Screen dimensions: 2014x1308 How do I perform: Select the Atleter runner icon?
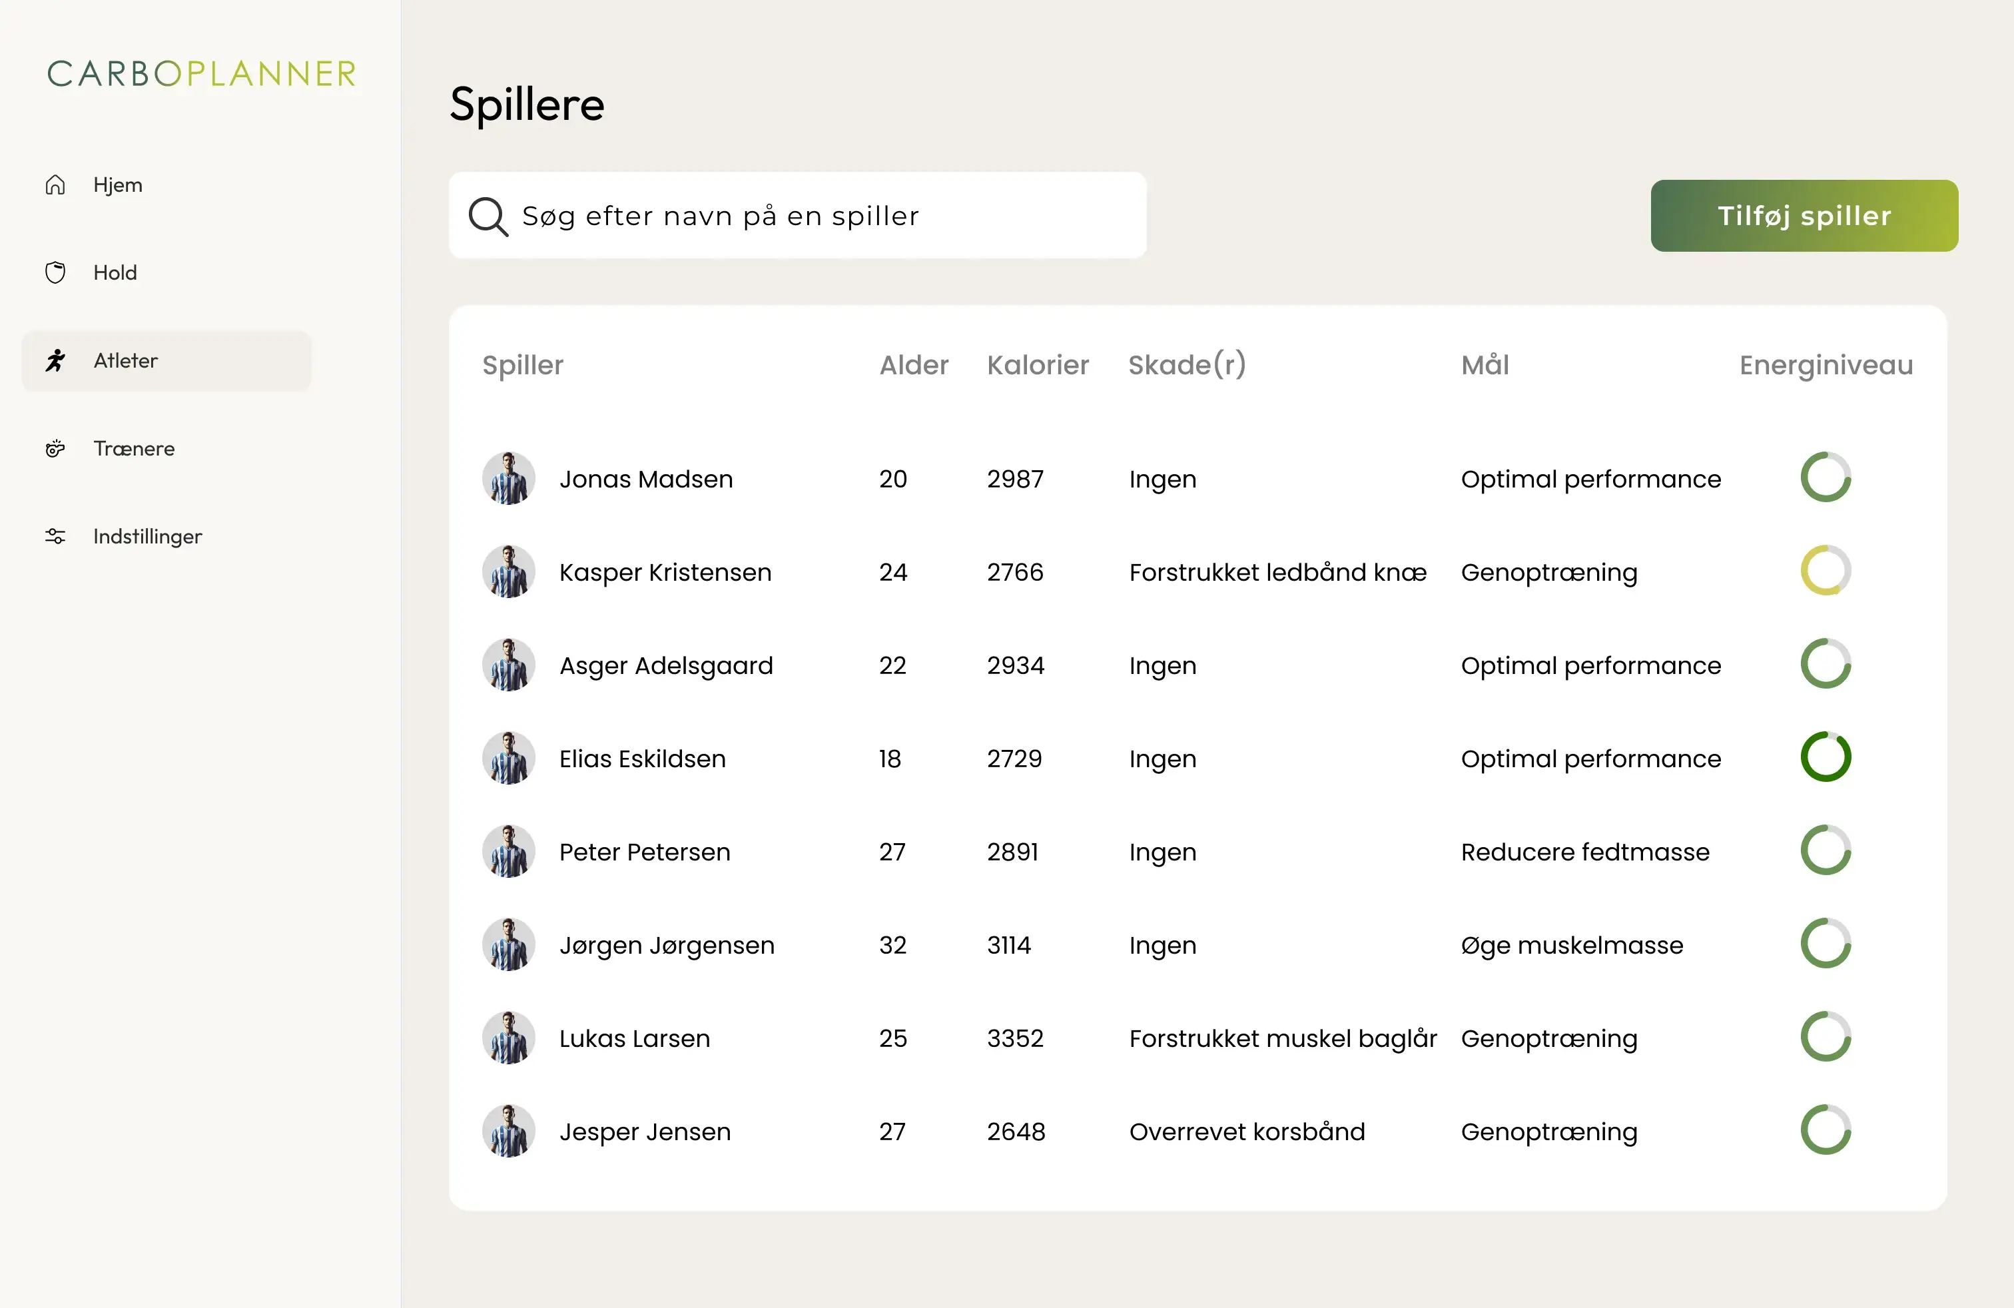pos(55,360)
